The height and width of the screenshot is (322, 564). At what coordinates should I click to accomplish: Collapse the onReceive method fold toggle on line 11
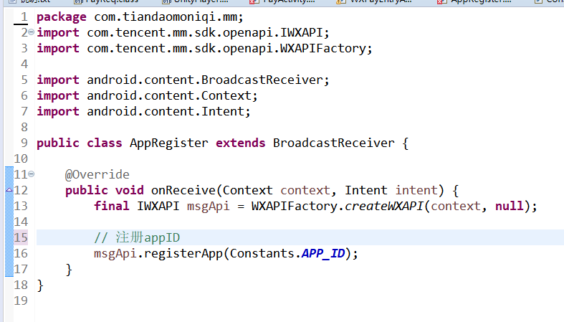tap(32, 174)
